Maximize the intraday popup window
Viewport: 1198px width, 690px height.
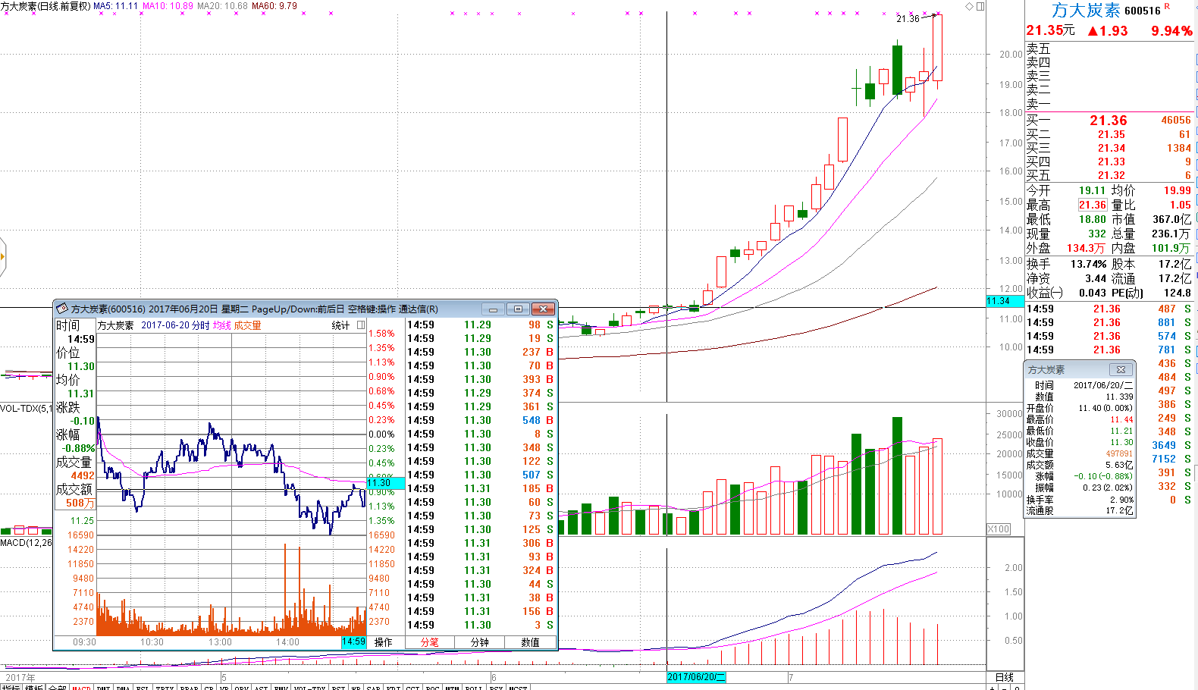coord(518,309)
